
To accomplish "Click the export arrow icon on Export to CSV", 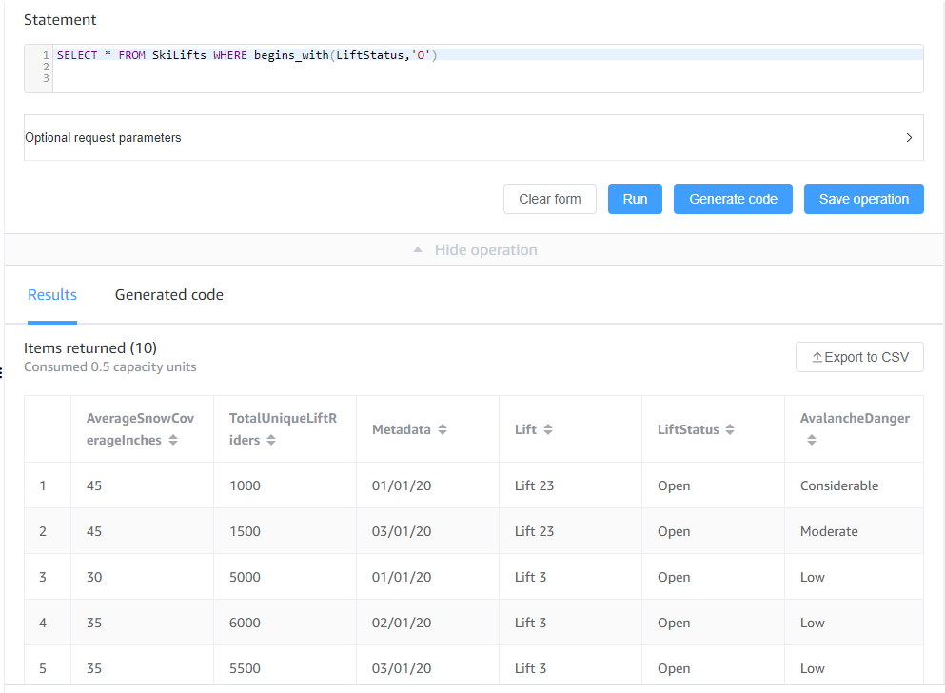I will point(817,356).
